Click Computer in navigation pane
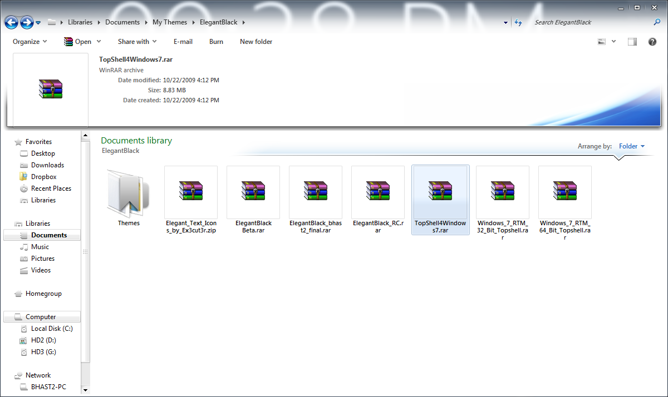The image size is (668, 397). point(42,317)
